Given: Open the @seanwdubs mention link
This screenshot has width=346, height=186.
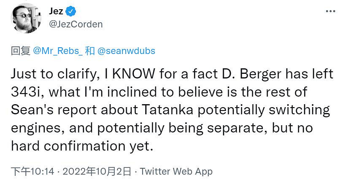Looking at the screenshot, I should [126, 51].
